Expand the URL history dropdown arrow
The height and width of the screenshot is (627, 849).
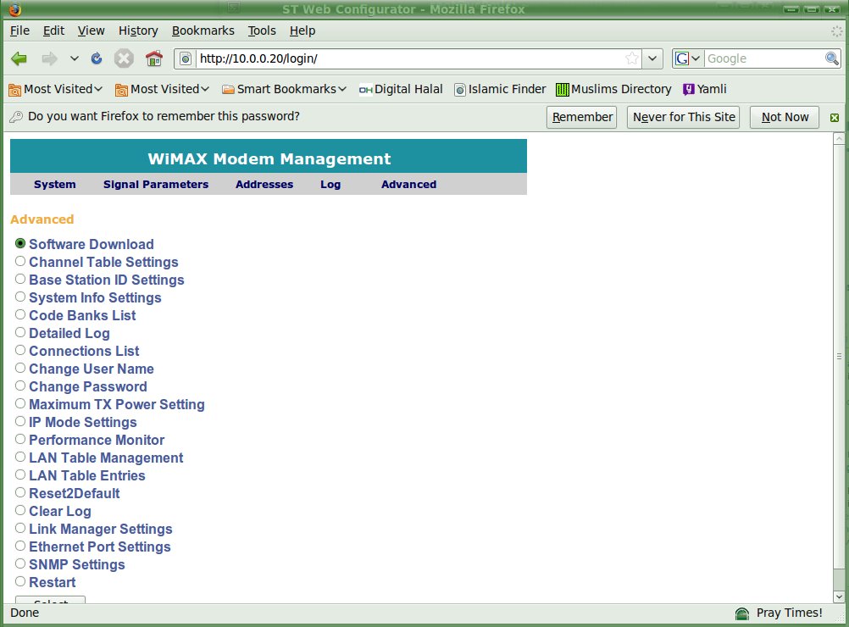[652, 58]
